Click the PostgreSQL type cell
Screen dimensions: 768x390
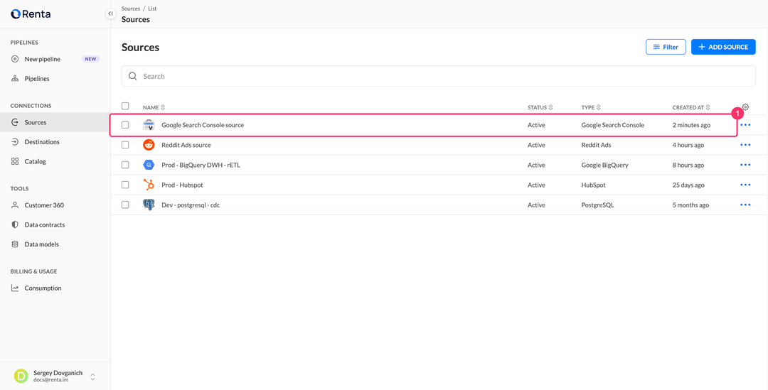[x=597, y=205]
